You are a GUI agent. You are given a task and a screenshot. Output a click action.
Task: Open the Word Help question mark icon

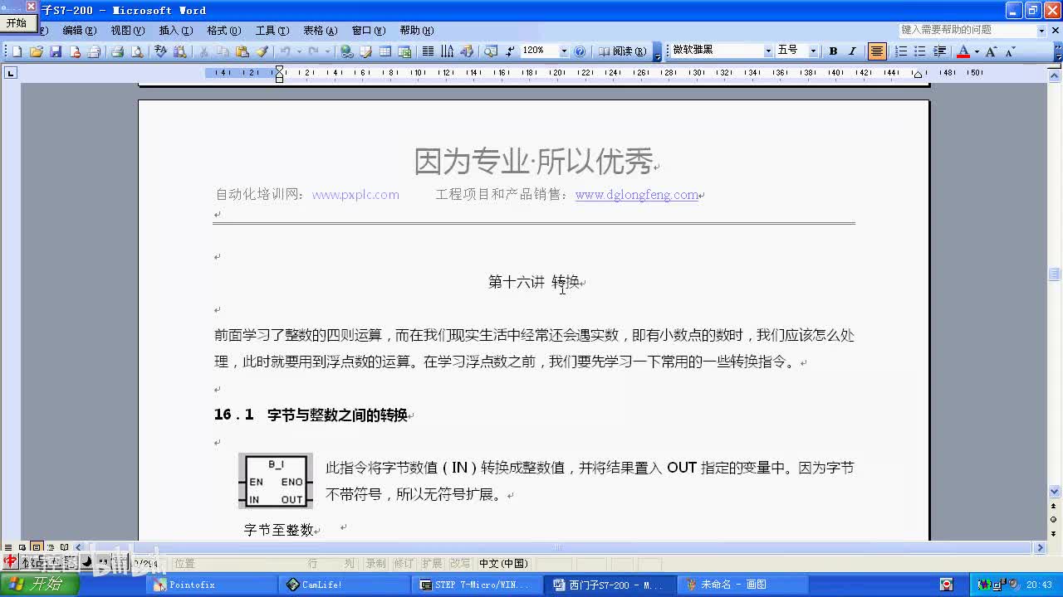click(580, 51)
